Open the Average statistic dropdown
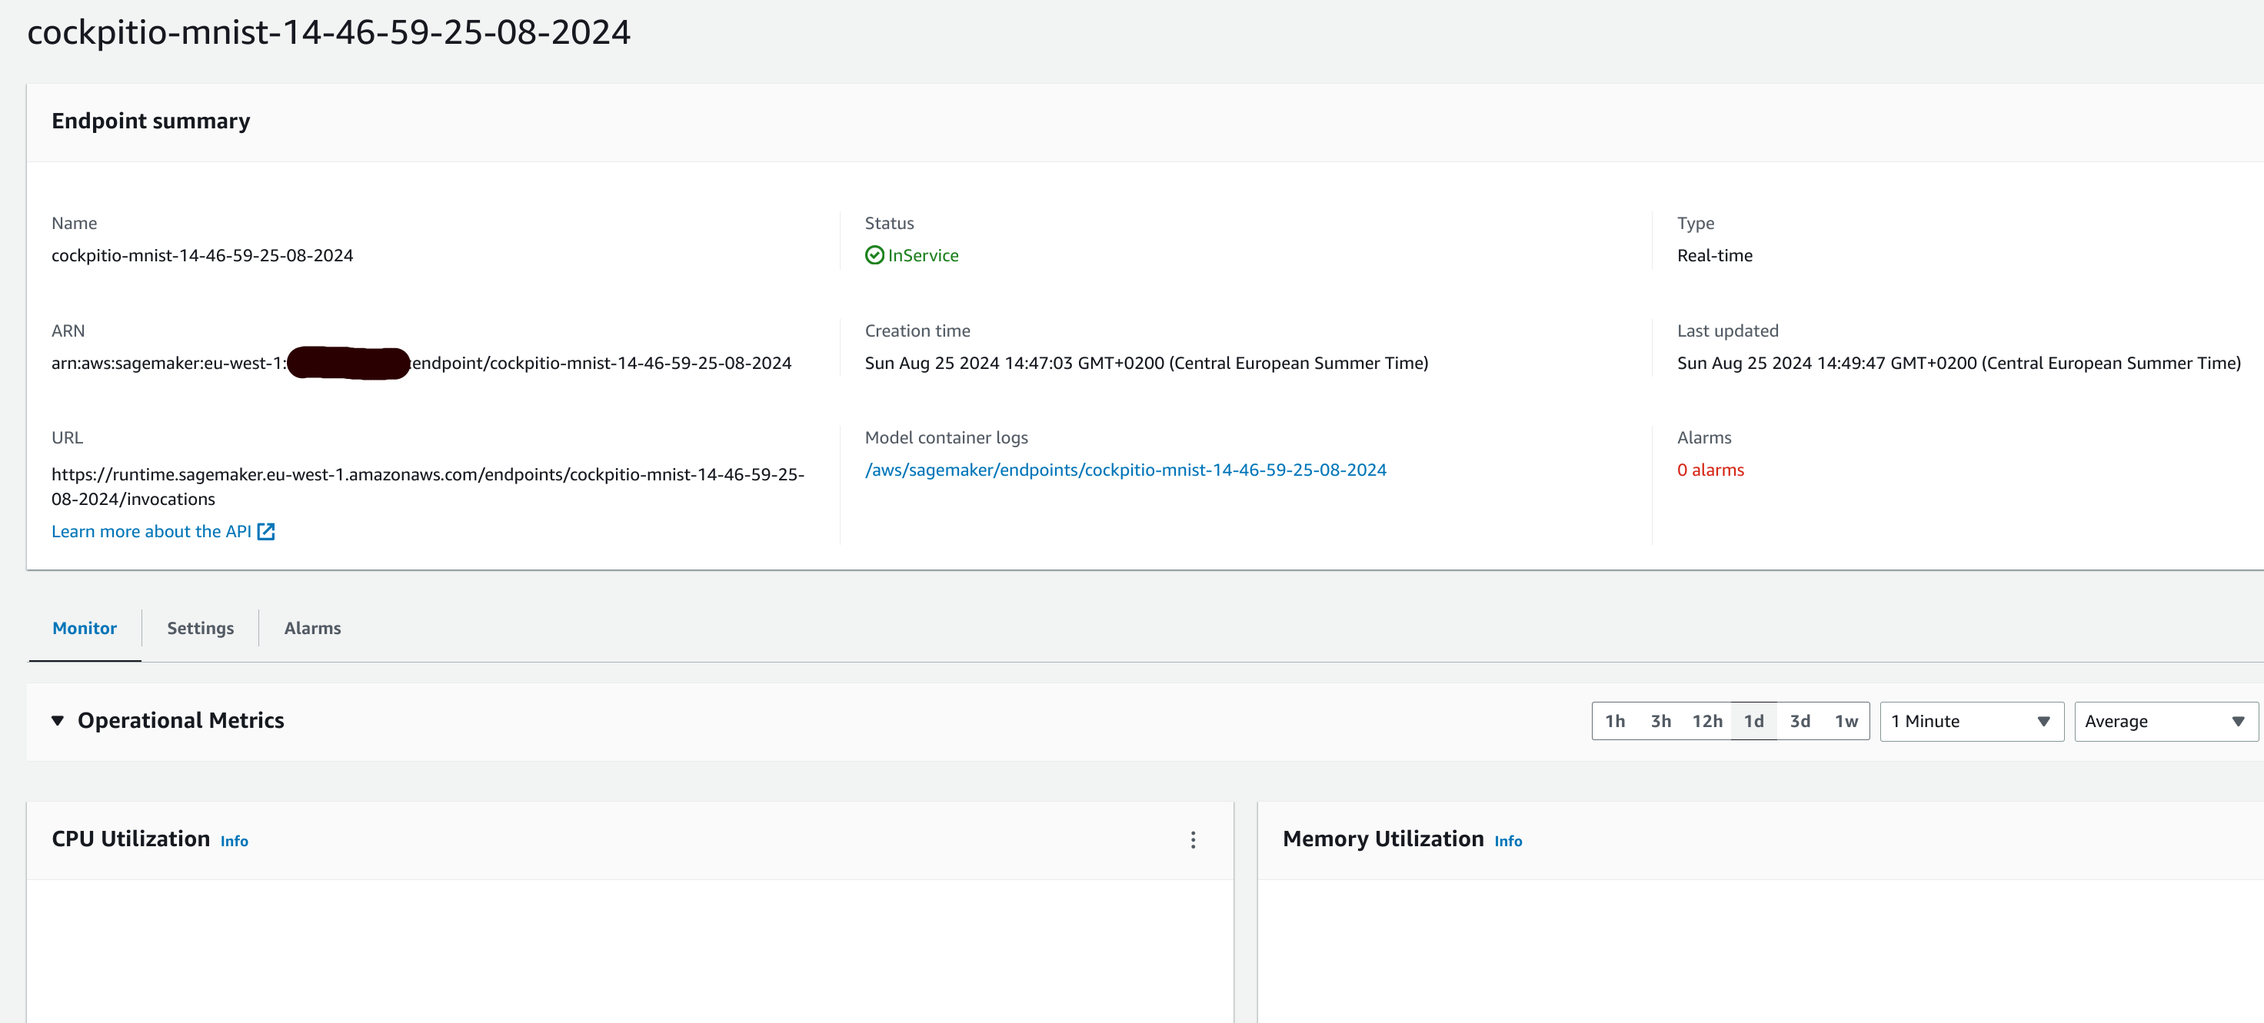The image size is (2264, 1023). pos(2165,721)
